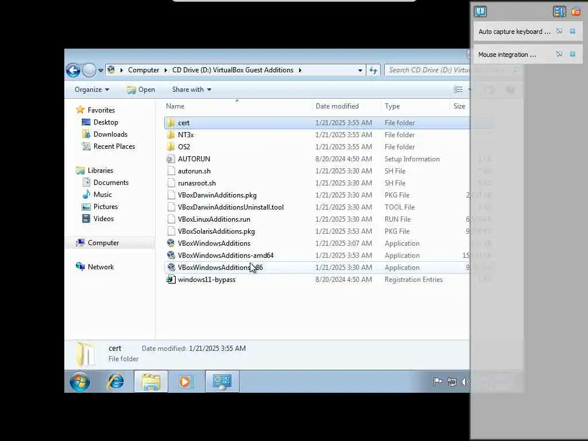
Task: Expand the arrow after CD Drive breadcrumb
Action: 300,70
